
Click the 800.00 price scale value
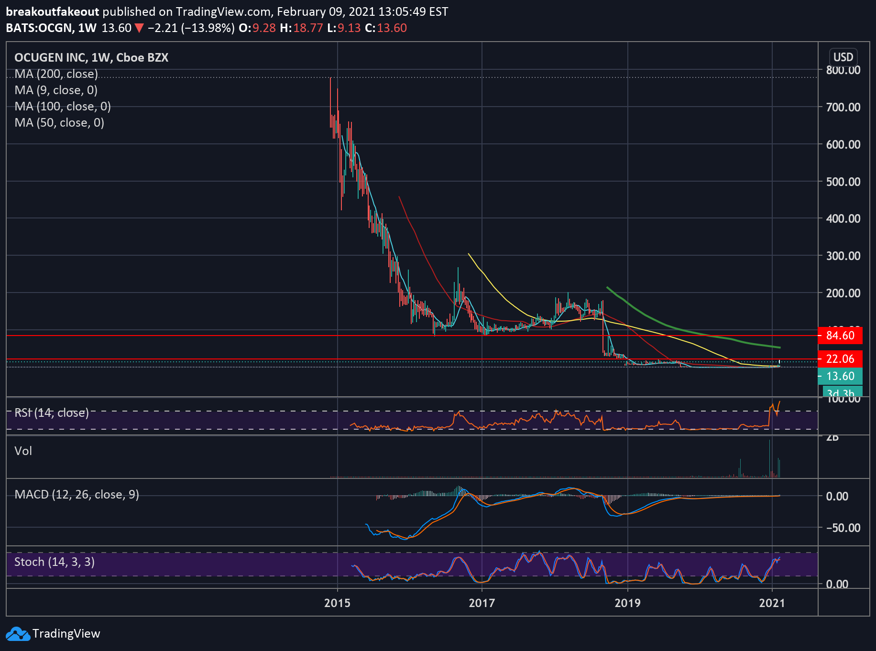tap(843, 70)
